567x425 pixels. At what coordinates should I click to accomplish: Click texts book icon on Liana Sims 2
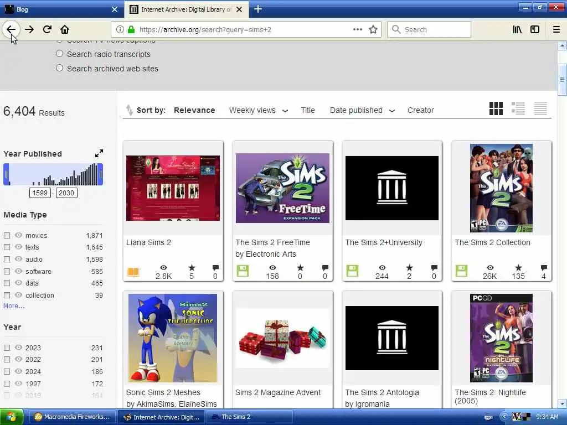pos(133,272)
